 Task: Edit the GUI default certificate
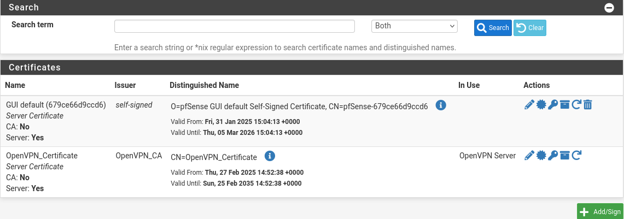[529, 105]
